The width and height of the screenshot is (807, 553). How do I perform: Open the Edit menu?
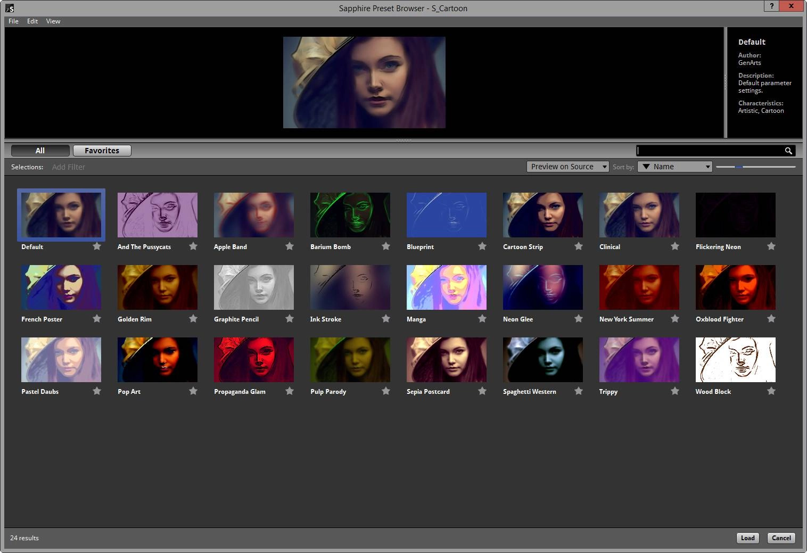pyautogui.click(x=32, y=21)
